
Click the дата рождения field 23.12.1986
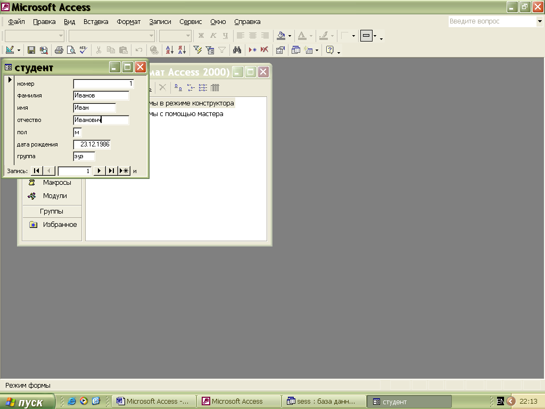92,144
